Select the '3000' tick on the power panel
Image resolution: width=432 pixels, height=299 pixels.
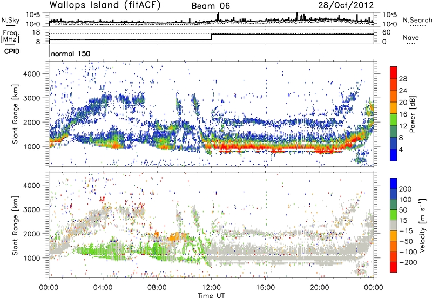(32, 98)
